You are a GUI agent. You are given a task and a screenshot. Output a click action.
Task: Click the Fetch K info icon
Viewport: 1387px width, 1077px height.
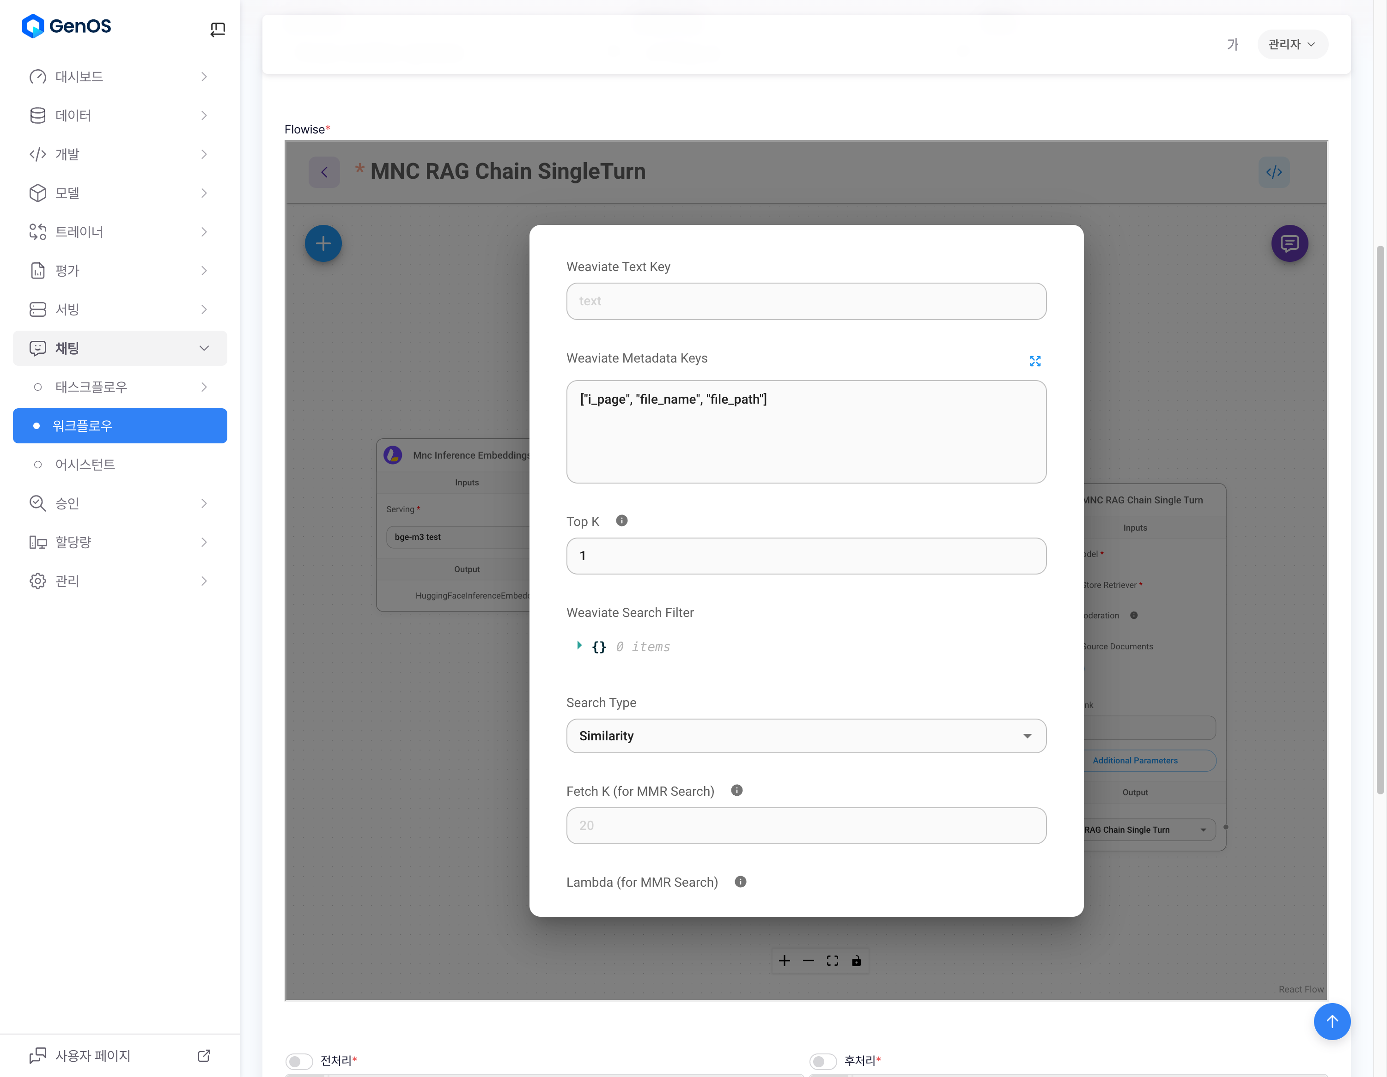click(x=736, y=790)
